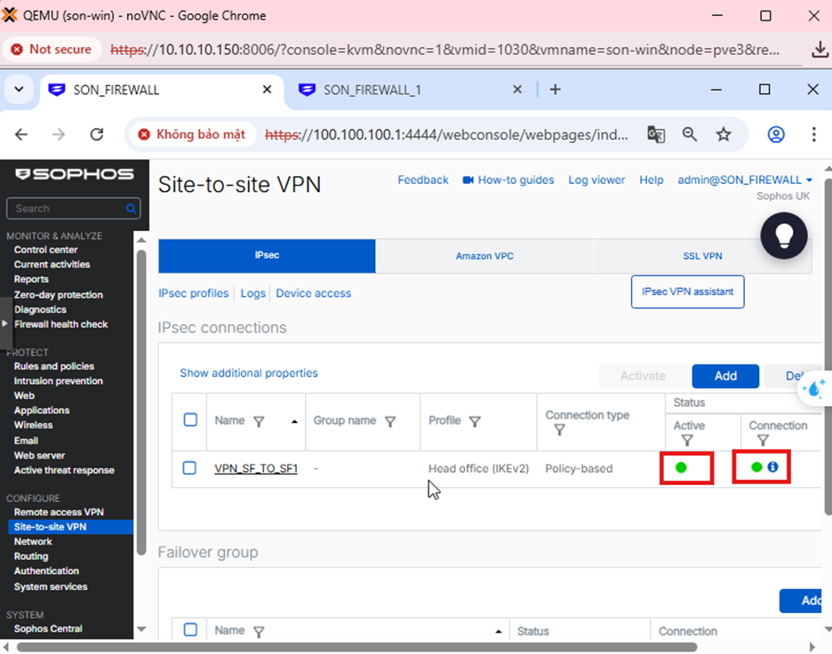This screenshot has width=832, height=654.
Task: Switch to the Amazon VPC tab
Action: [x=484, y=256]
